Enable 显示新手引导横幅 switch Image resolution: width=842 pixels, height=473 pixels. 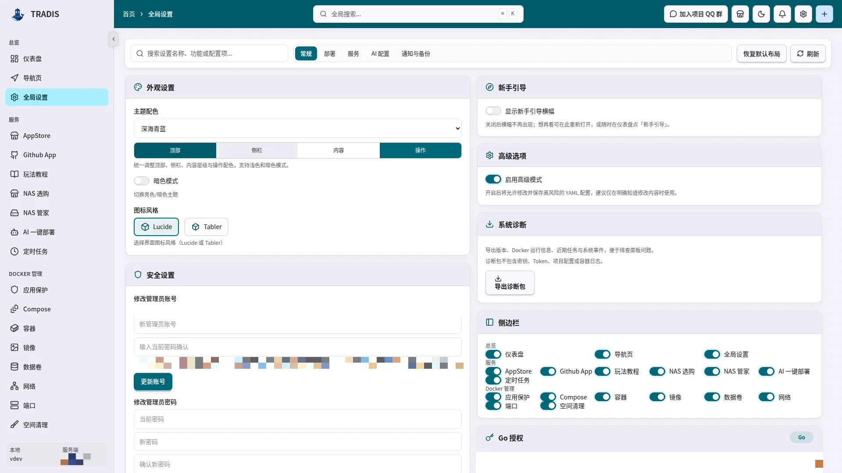[x=493, y=111]
